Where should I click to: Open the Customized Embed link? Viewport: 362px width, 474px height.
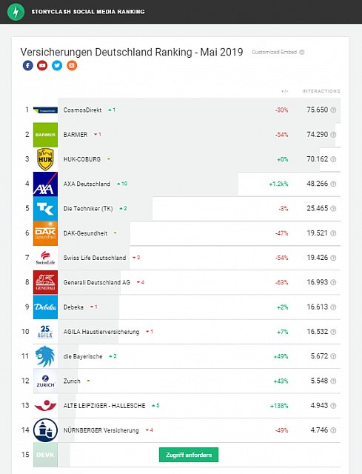point(275,53)
